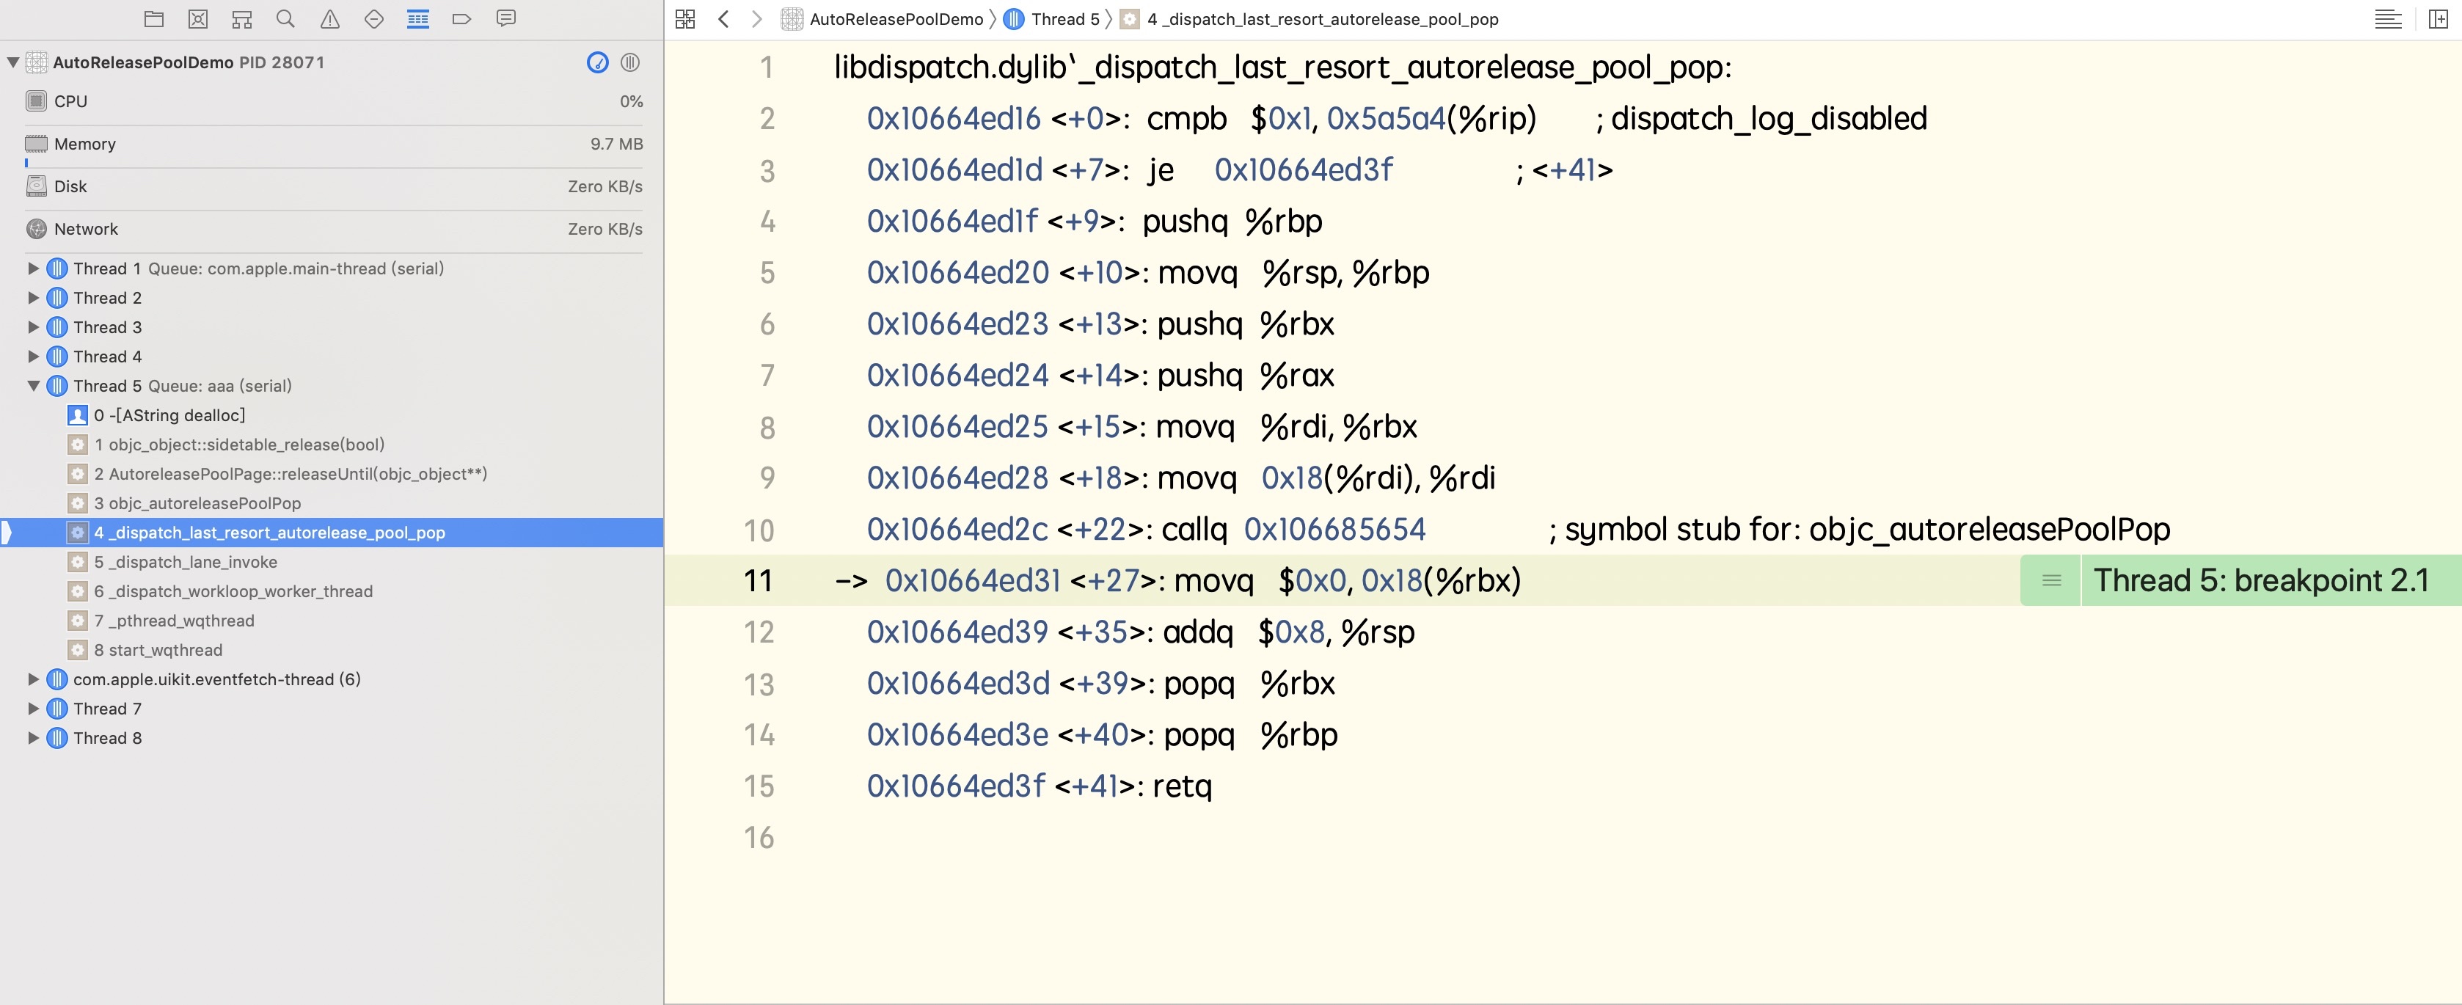Show the Issue navigator warning icon

pyautogui.click(x=329, y=18)
